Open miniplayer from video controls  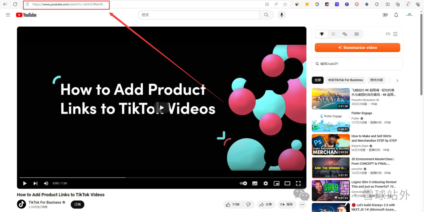point(276,183)
